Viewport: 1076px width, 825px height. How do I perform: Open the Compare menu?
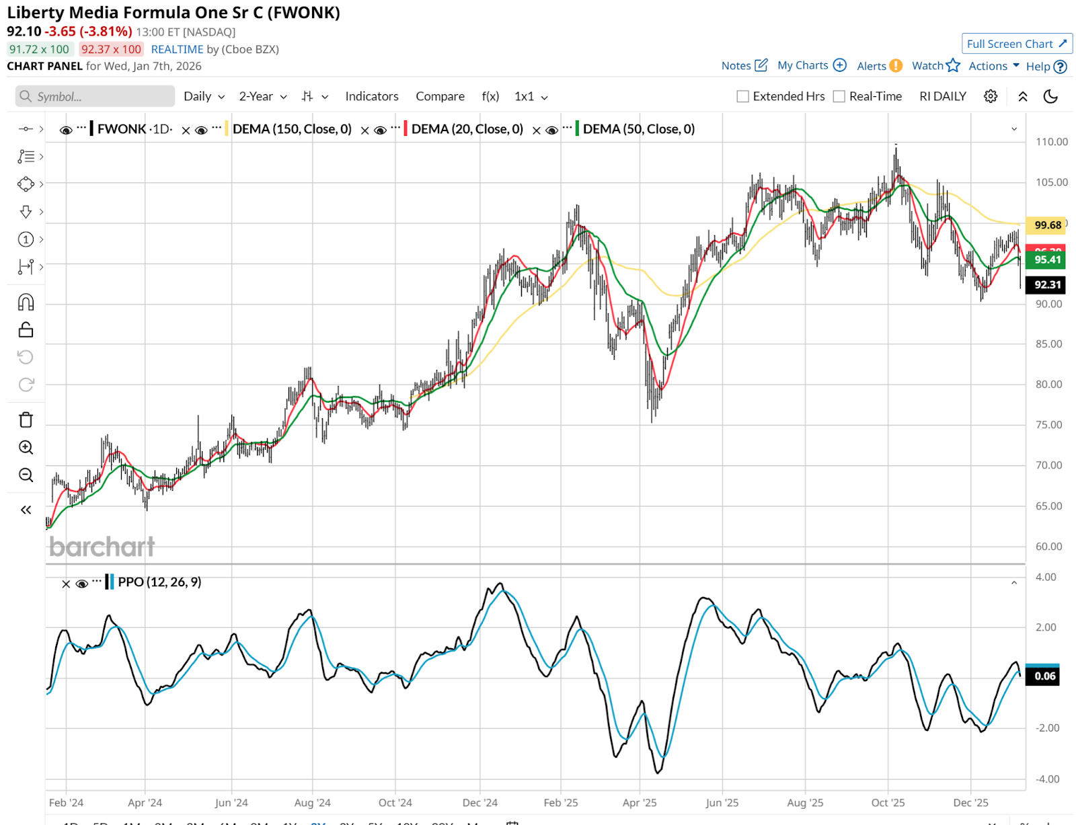[x=440, y=96]
